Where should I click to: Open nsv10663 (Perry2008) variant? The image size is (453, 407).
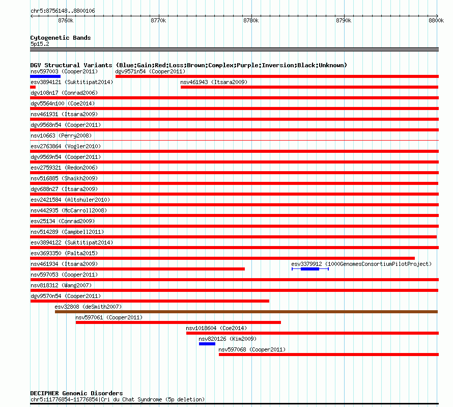click(x=61, y=135)
